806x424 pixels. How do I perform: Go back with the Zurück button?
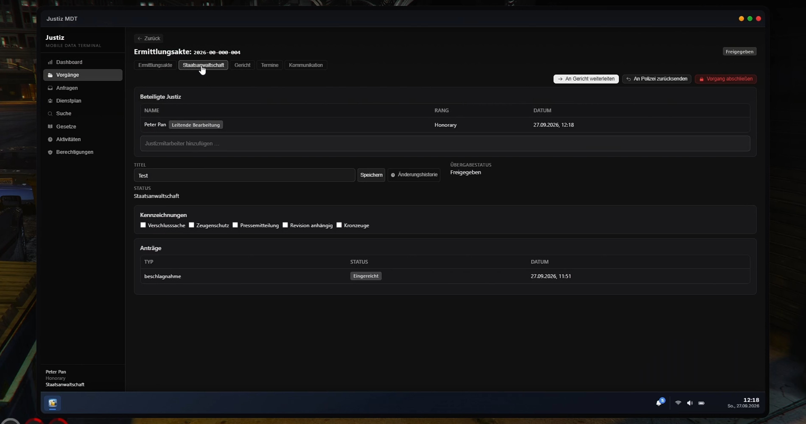[148, 39]
